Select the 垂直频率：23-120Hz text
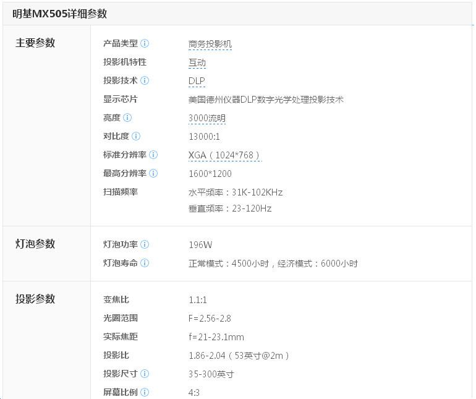 coord(230,208)
